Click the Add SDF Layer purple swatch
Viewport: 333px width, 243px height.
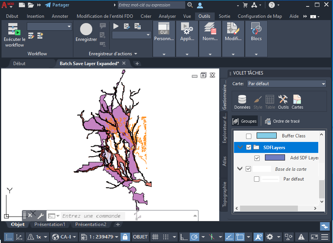coord(275,157)
